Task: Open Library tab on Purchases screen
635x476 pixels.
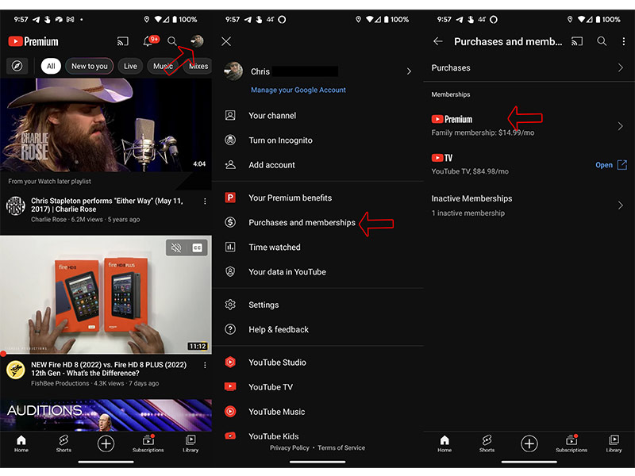Action: [x=614, y=444]
